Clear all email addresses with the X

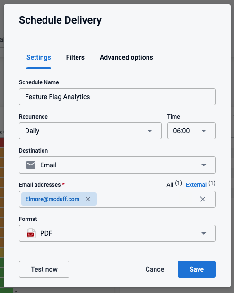[x=203, y=199]
